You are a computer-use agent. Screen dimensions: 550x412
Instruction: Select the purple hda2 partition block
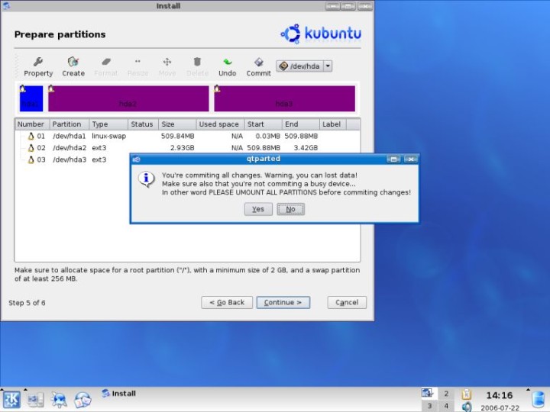click(128, 99)
